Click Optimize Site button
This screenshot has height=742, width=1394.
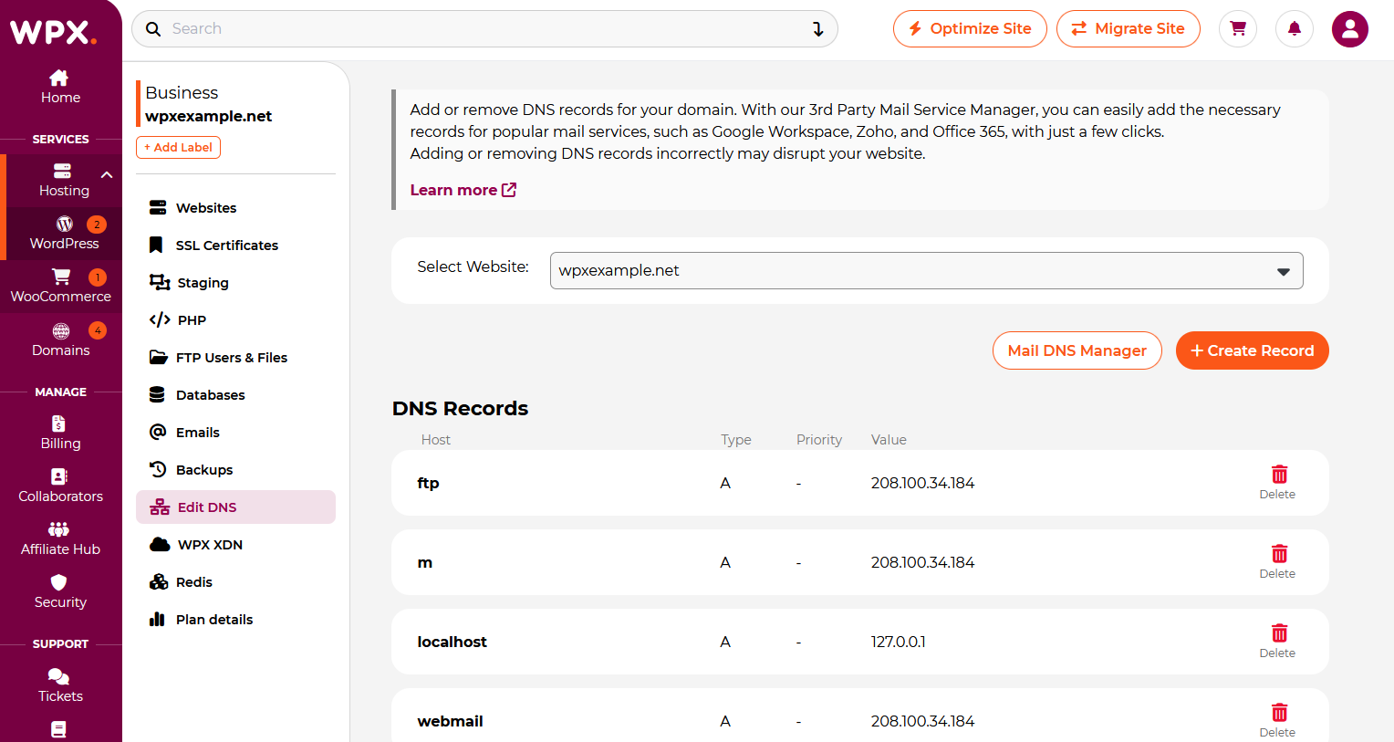tap(970, 28)
